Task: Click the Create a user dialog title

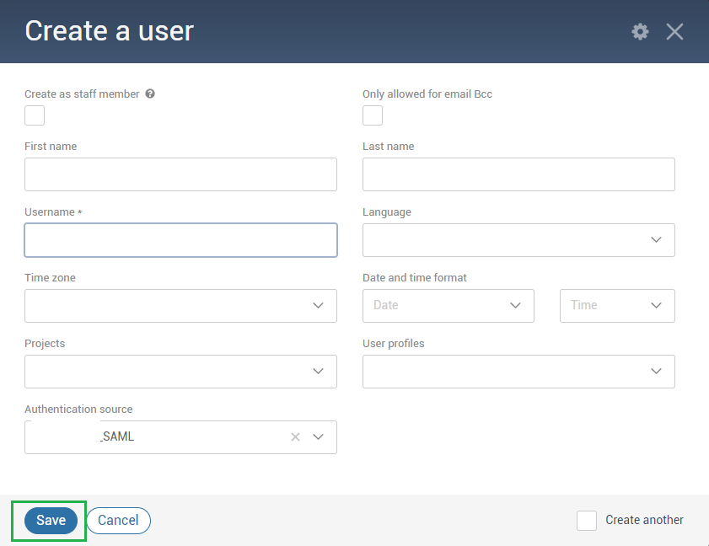Action: point(109,31)
